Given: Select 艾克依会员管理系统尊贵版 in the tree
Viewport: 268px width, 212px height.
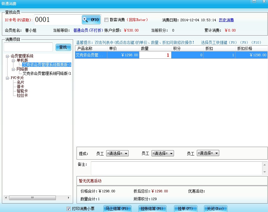Looking at the screenshot, I should (x=47, y=65).
